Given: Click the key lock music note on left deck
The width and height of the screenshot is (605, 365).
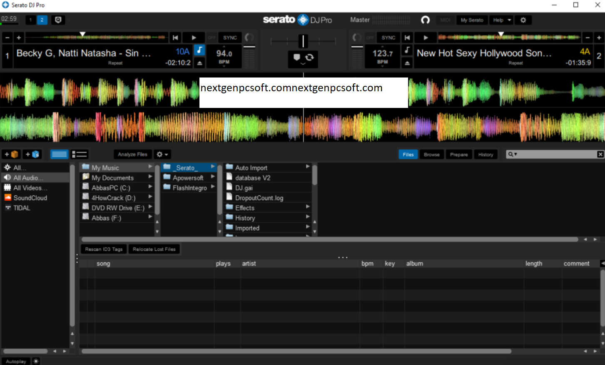Looking at the screenshot, I should pyautogui.click(x=199, y=50).
